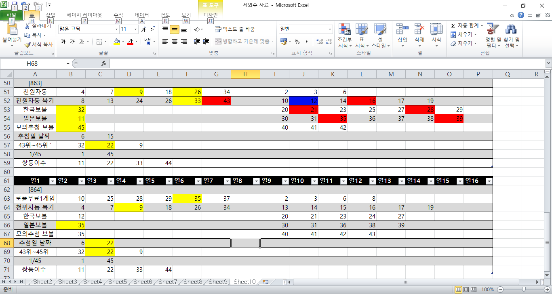552x294 pixels.
Task: Open Conditional Formatting (조건부 서식)
Action: pyautogui.click(x=345, y=36)
